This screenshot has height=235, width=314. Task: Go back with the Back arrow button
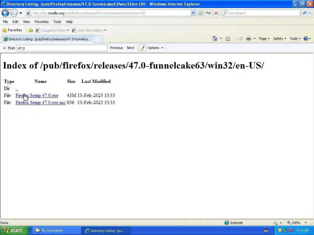6,13
